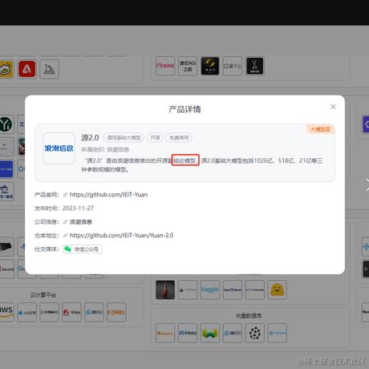The image size is (369, 369).
Task: Click the 大模型层 badge on the card
Action: (320, 129)
